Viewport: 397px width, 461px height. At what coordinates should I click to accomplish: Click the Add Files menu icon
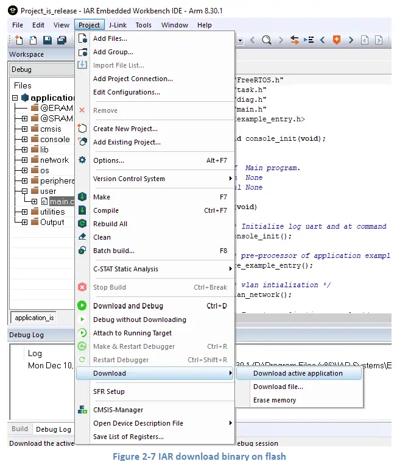[x=83, y=38]
